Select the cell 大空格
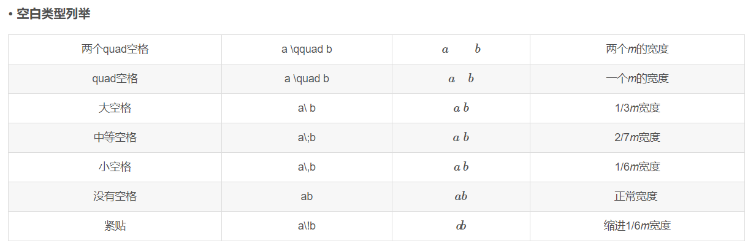Image resolution: width=756 pixels, height=251 pixels. click(115, 108)
